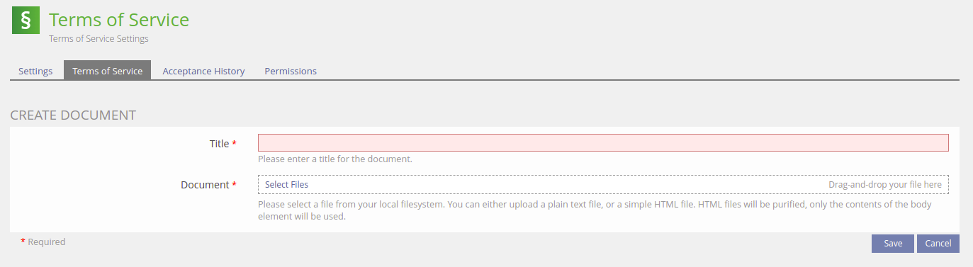973x267 pixels.
Task: Click the green paragraph-sign Terms of Service icon
Action: point(26,21)
